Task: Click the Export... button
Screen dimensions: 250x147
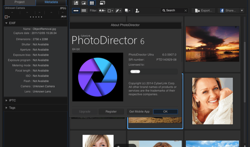Action: 204,11
